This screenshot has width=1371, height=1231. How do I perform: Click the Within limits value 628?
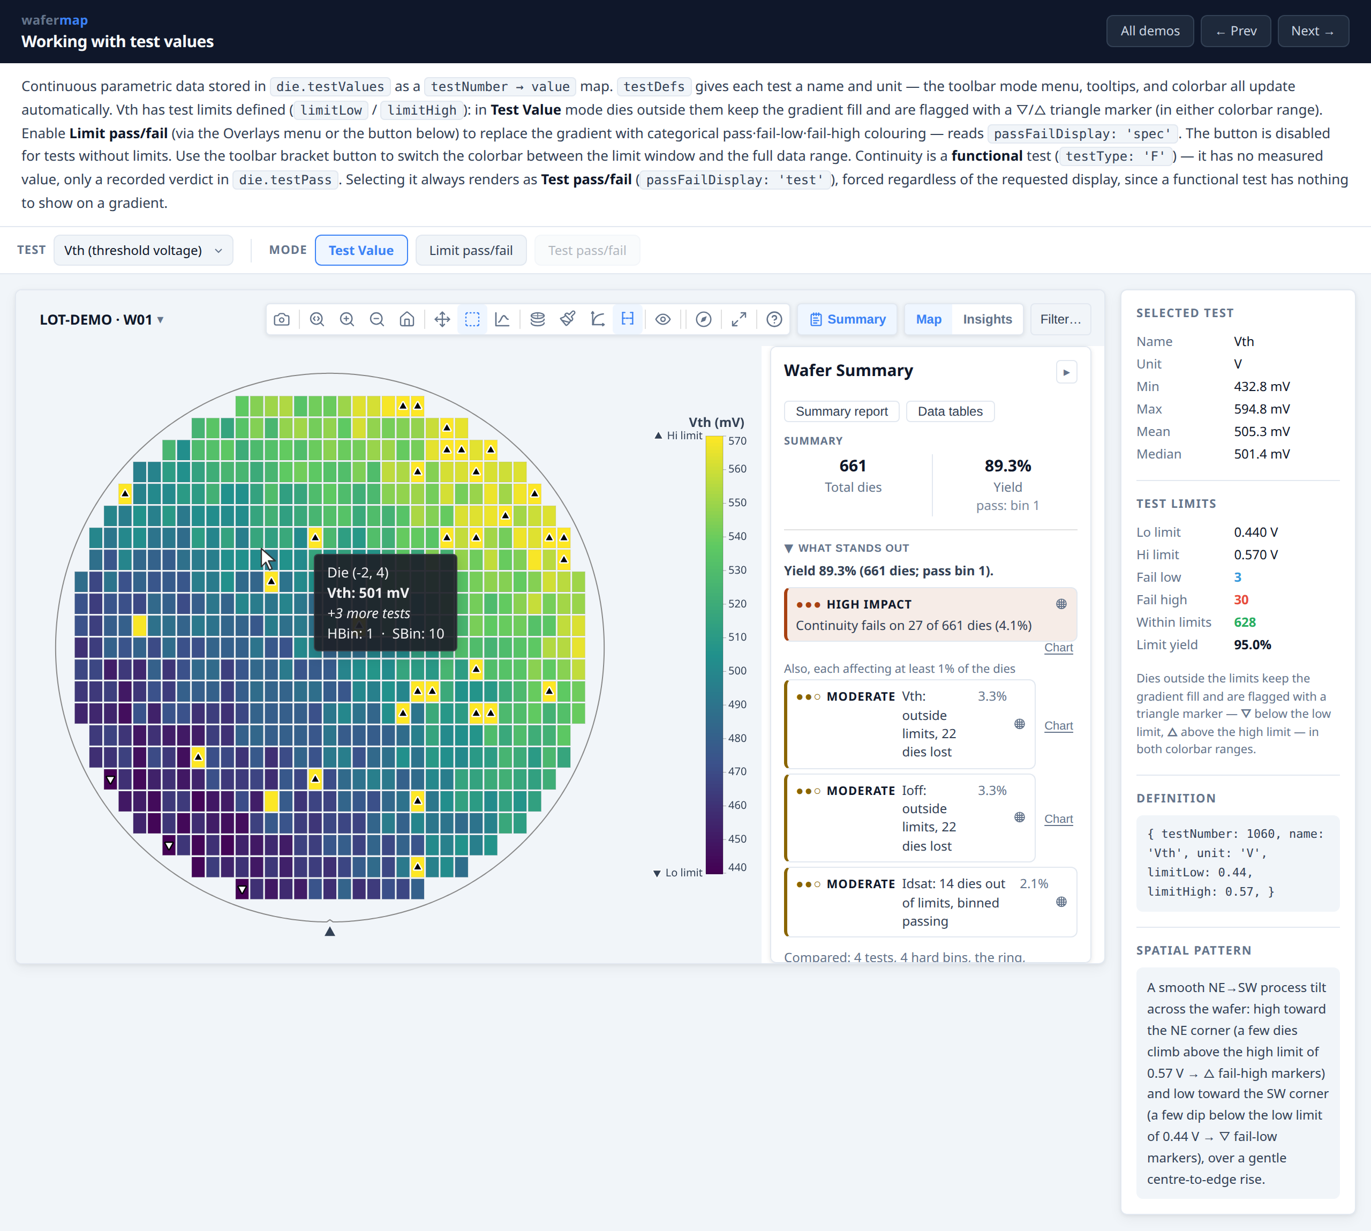(x=1245, y=622)
